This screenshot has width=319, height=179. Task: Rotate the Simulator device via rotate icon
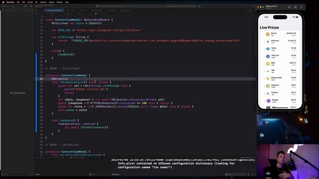pyautogui.click(x=301, y=7)
